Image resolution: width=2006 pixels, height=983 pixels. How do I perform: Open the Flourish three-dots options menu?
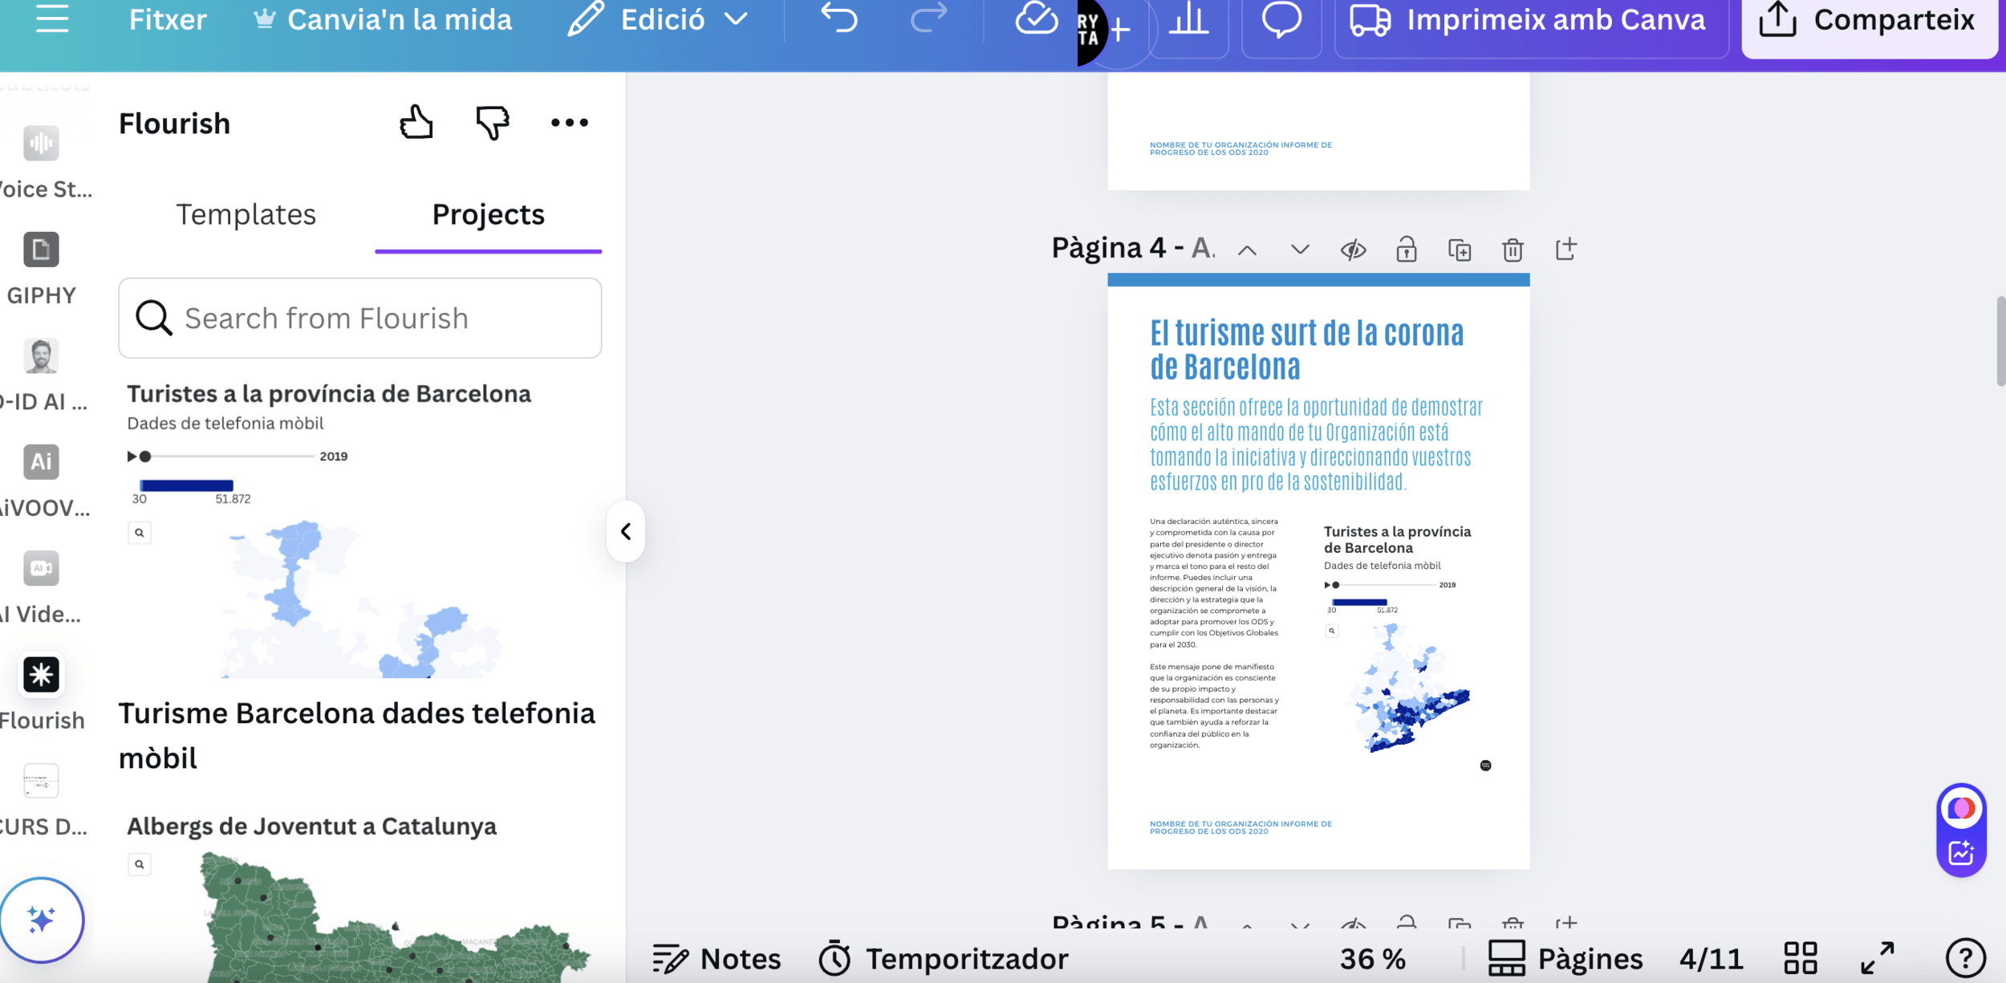coord(569,123)
